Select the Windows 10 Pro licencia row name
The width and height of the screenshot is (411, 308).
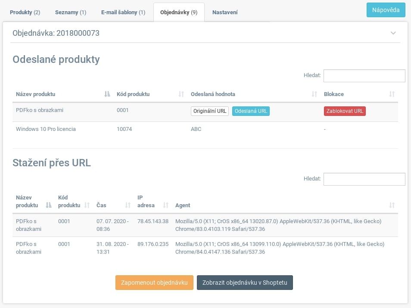click(46, 129)
